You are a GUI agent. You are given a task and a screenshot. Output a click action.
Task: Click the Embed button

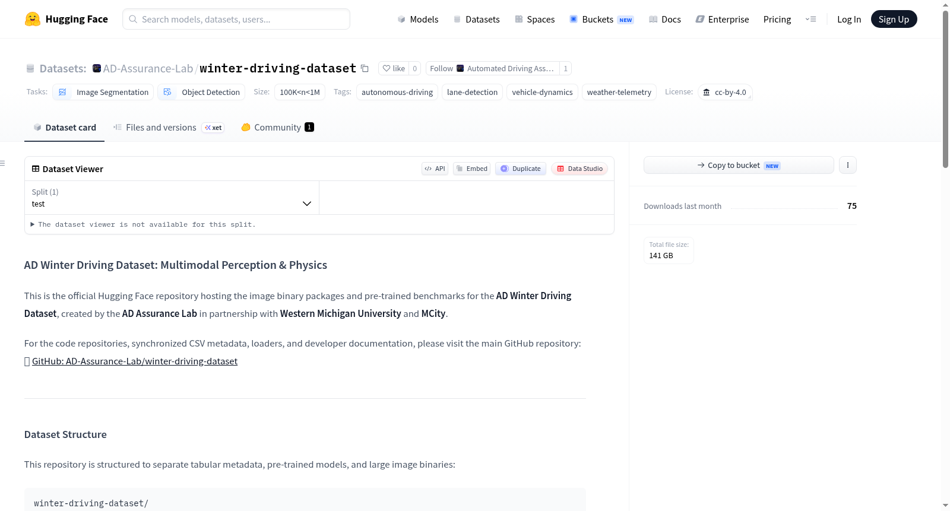click(471, 169)
